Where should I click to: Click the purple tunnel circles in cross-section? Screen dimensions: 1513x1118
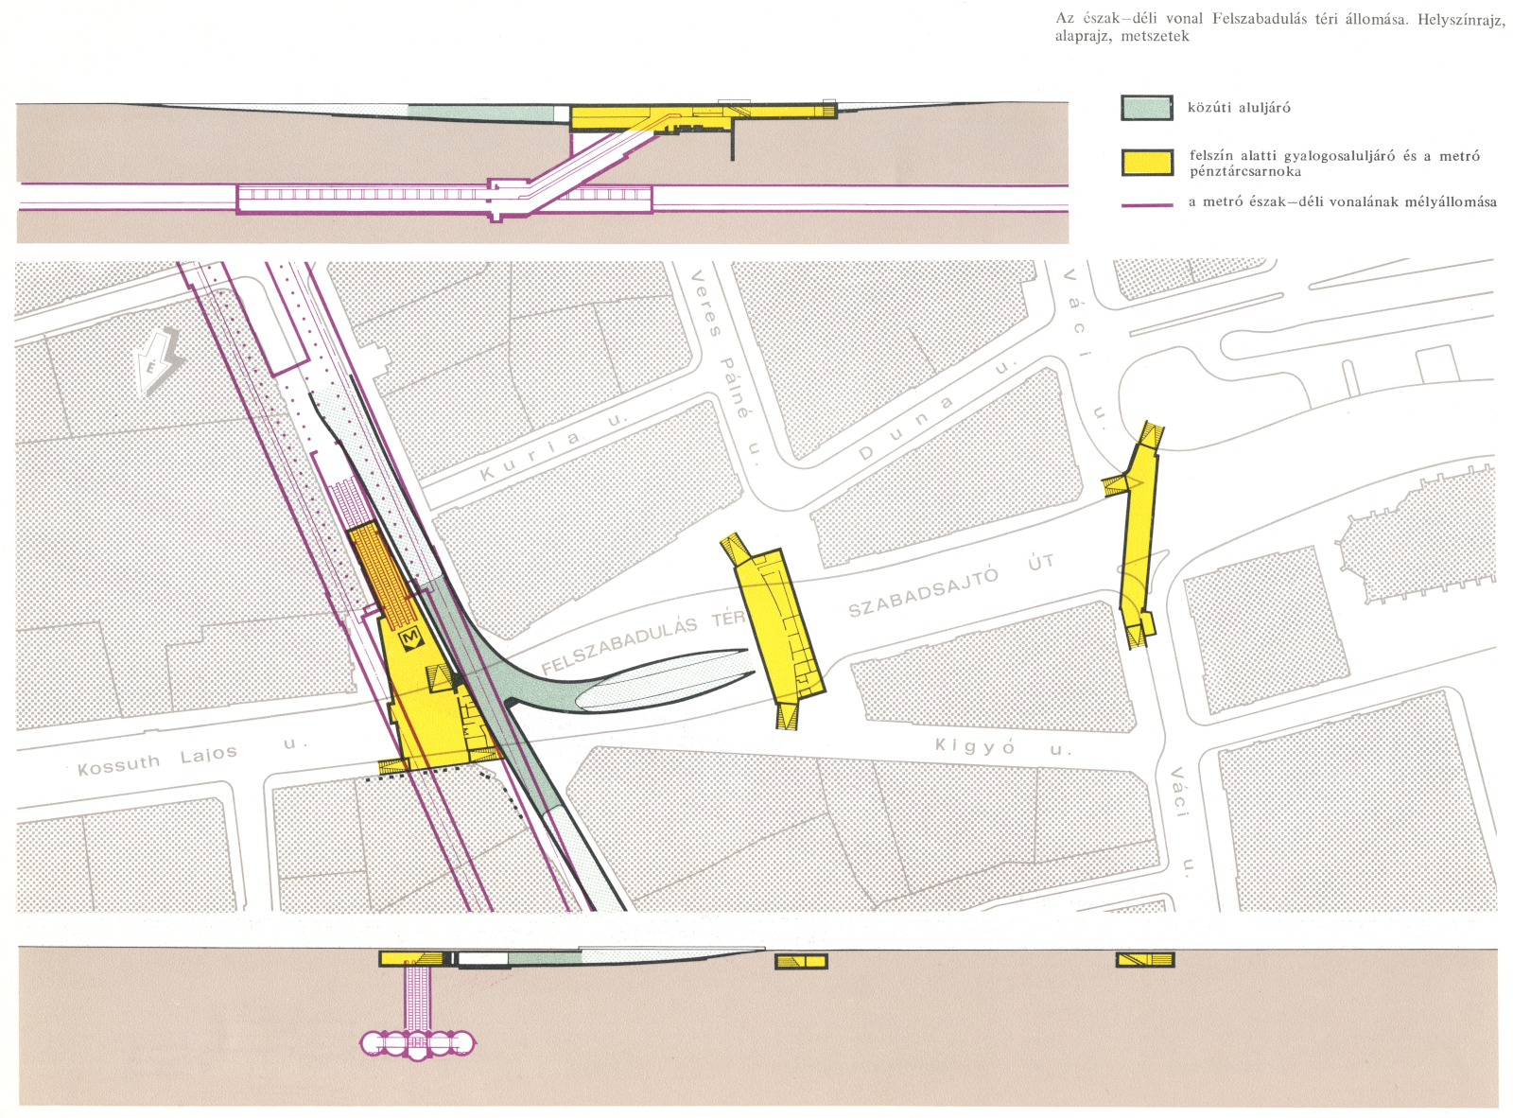(417, 1043)
